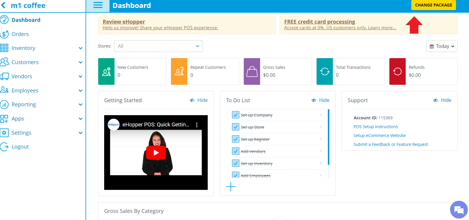
Task: Open the Today date range dropdown
Action: tap(442, 46)
